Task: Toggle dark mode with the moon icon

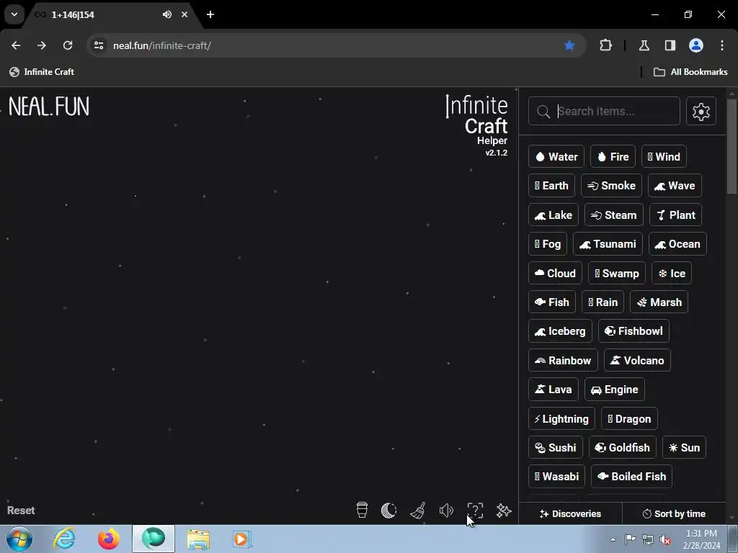Action: point(388,511)
